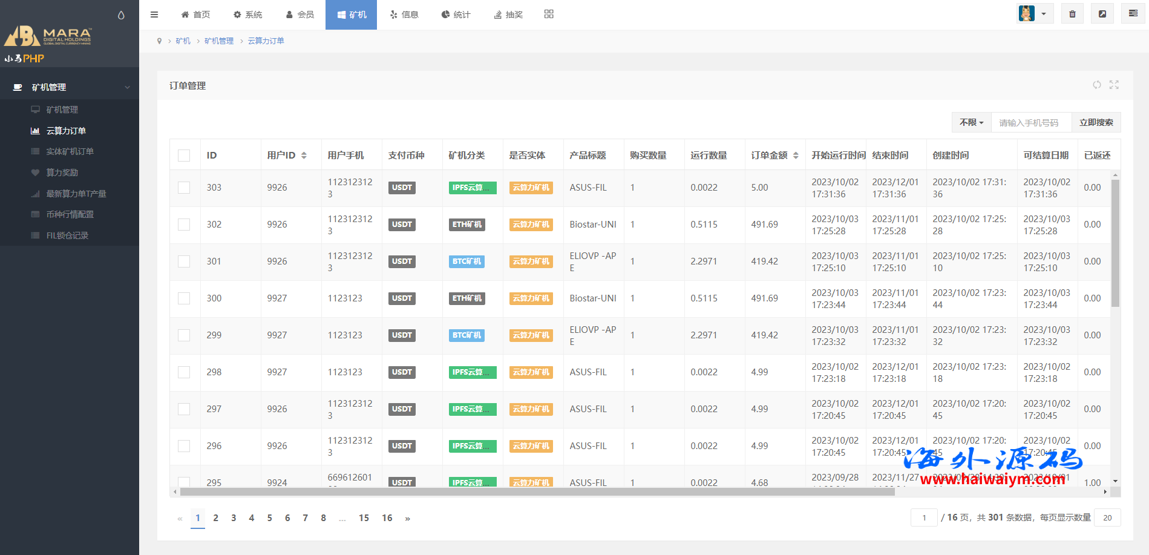Check the checkbox for order 303
Screen dimensions: 1149x555
184,188
